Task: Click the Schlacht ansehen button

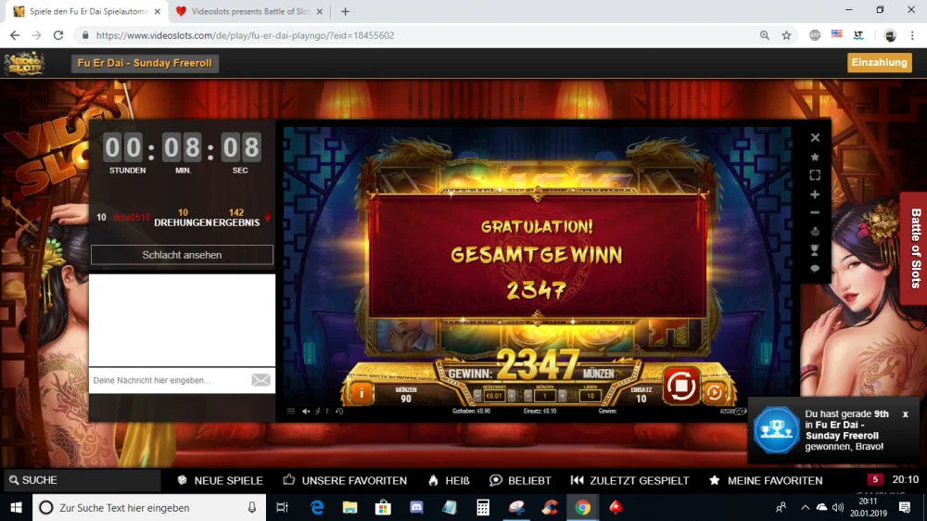Action: tap(182, 255)
